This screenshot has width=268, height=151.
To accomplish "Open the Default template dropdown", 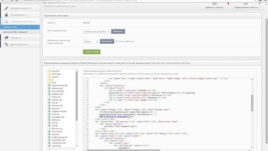I will 91,42.
